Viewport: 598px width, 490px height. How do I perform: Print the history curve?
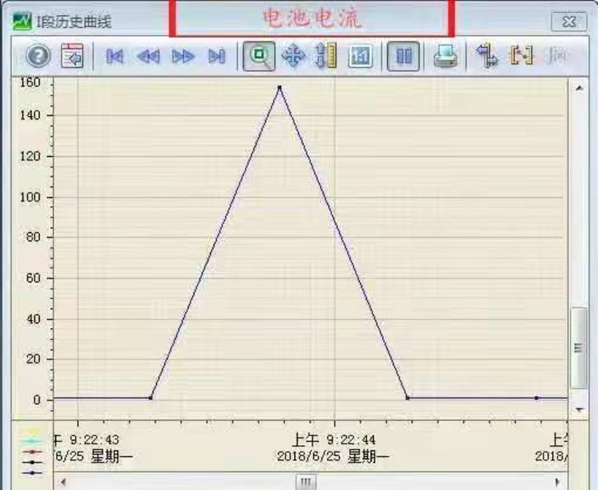(445, 56)
